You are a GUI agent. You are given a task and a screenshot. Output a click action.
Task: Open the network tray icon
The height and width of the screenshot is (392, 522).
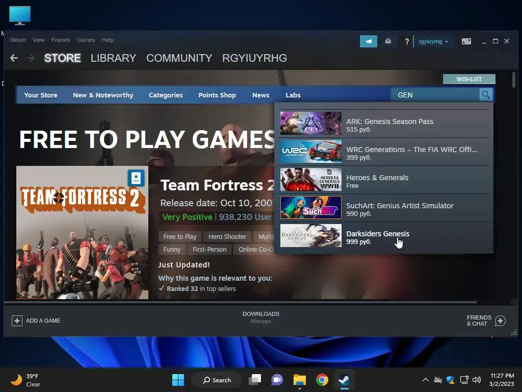tap(464, 380)
